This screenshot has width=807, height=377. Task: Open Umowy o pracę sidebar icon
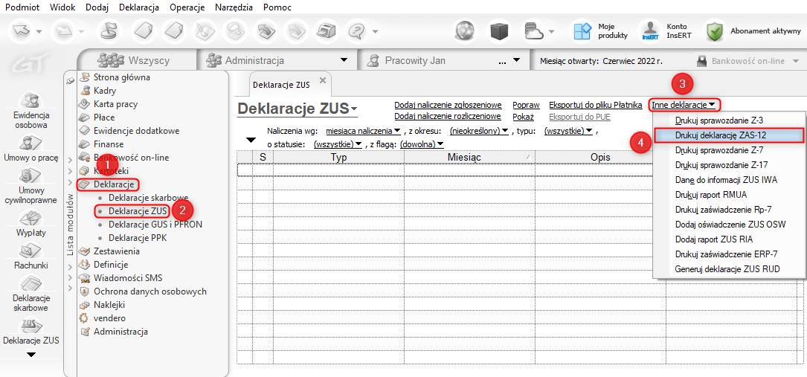[x=31, y=149]
